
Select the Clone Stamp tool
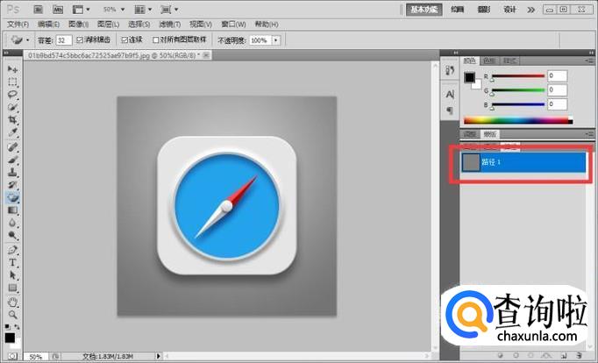12,173
